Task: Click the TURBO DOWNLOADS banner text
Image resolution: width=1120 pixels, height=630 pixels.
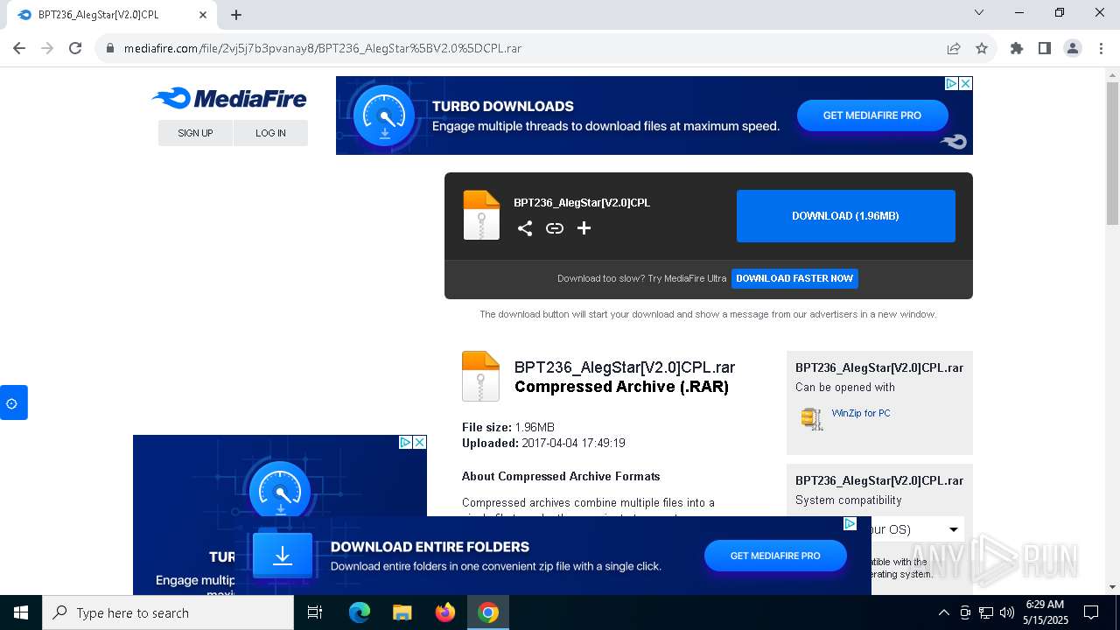Action: coord(503,107)
